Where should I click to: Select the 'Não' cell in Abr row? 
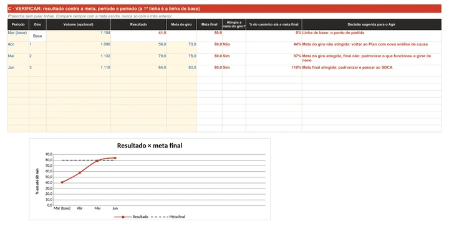(234, 48)
